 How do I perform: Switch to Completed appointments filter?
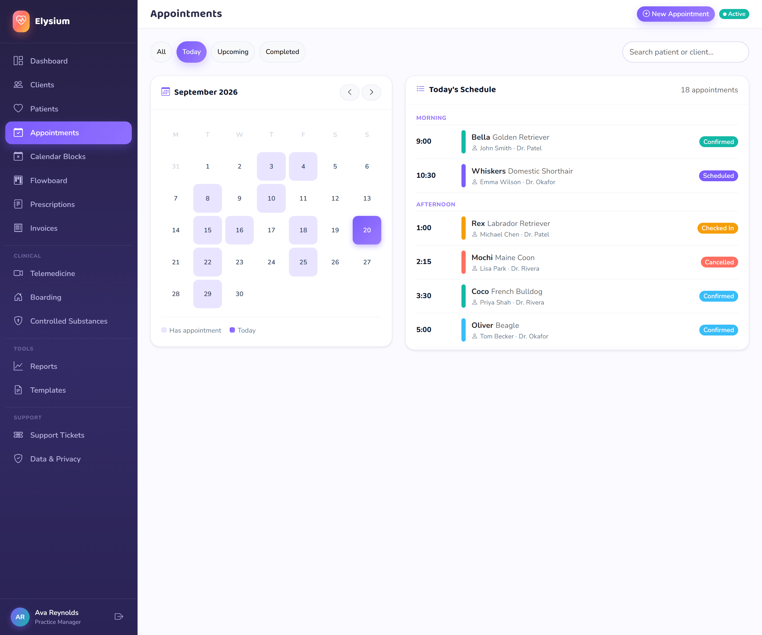(x=282, y=52)
